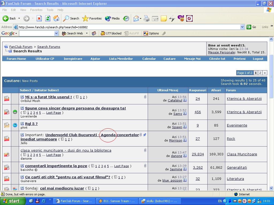Click the address bar URL field
This screenshot has width=274, height=205.
[129, 27]
